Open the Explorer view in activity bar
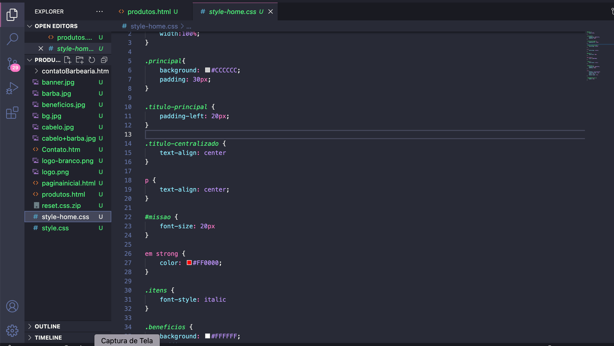The image size is (614, 346). point(12,15)
